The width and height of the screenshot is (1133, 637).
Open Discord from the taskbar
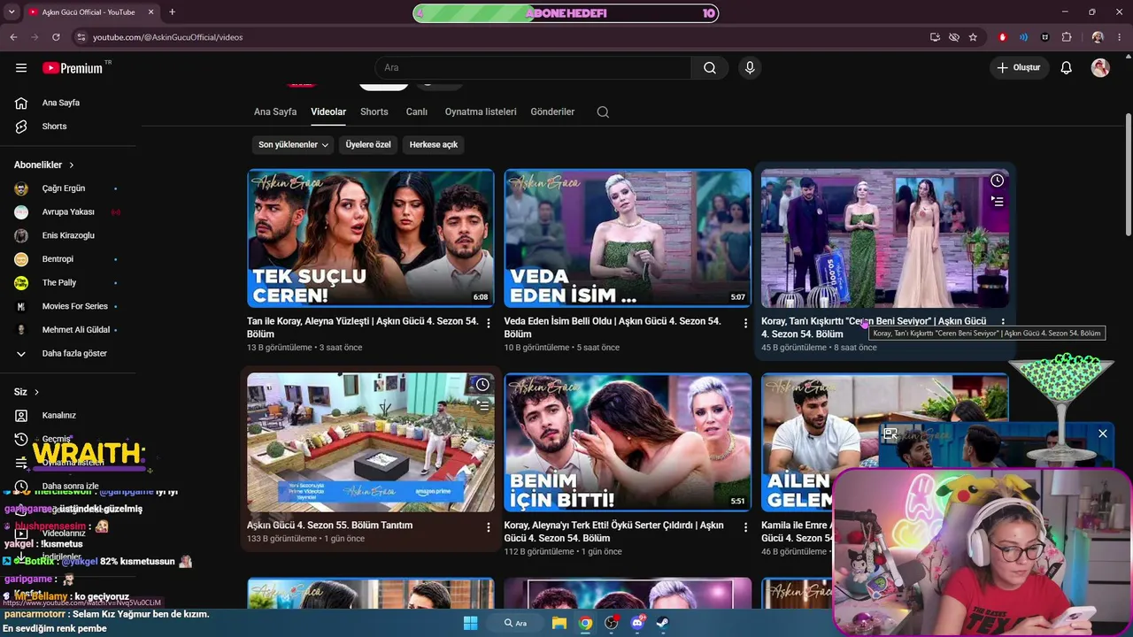coord(637,623)
